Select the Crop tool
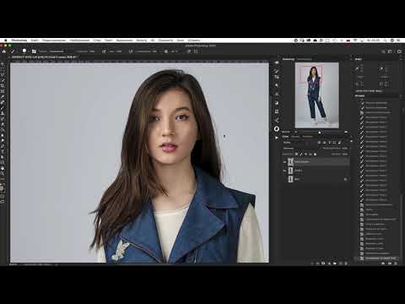This screenshot has width=405, height=304. pos(3,85)
